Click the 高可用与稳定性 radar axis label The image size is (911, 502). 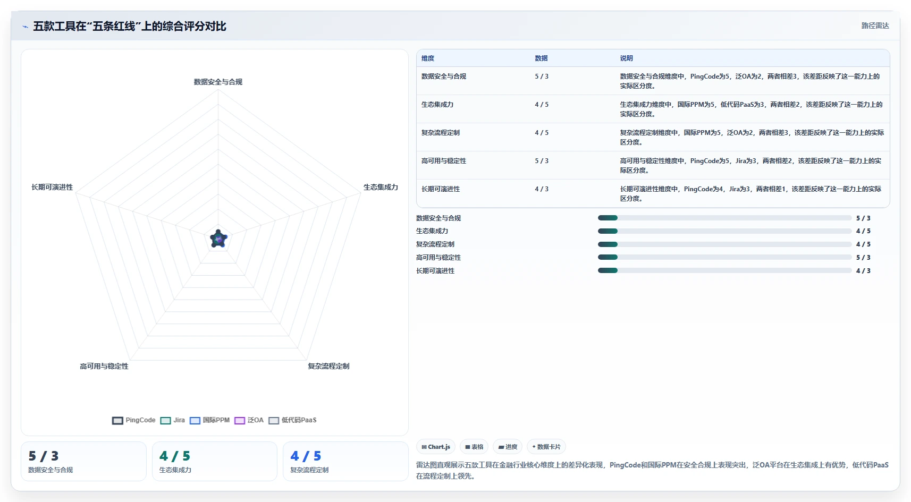click(x=104, y=366)
